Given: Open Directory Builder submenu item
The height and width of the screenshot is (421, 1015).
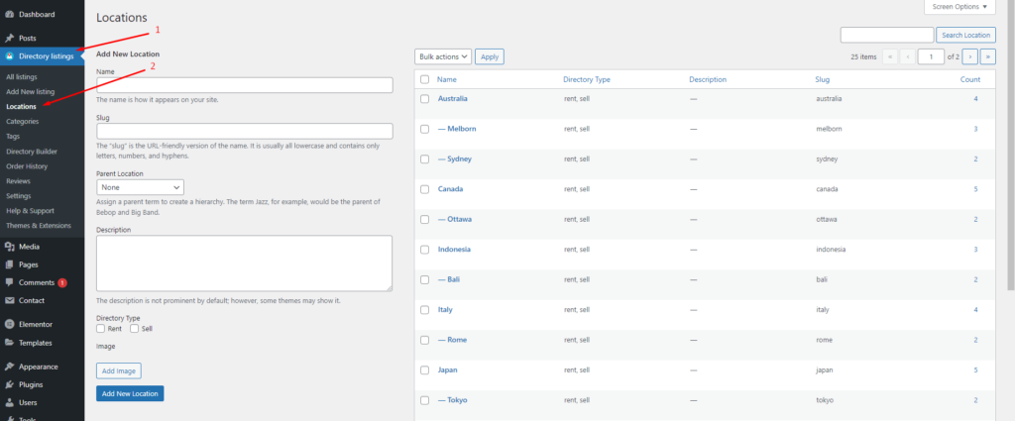Looking at the screenshot, I should pyautogui.click(x=32, y=152).
